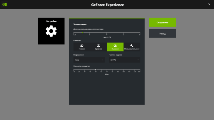Click the 100 Mbps mark on bitrate slider
Screen dimensions: 214x120
(x=123, y=72)
